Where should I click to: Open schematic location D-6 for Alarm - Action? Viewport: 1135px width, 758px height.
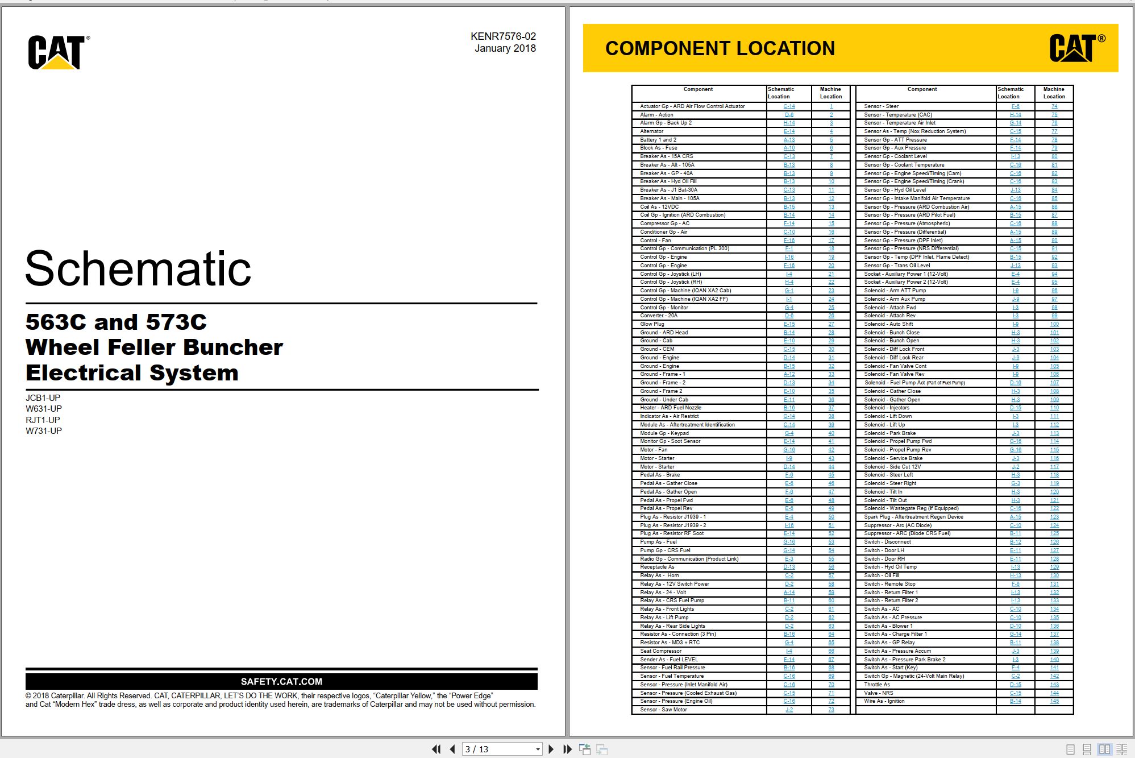[x=789, y=115]
